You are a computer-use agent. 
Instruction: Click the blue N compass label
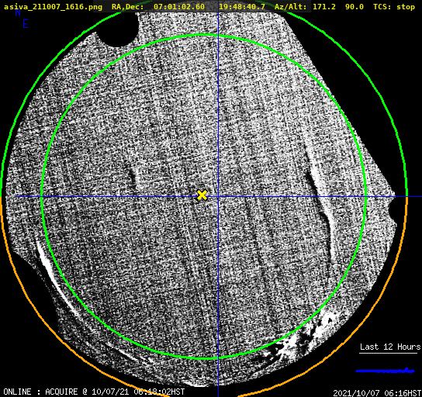[18, 12]
